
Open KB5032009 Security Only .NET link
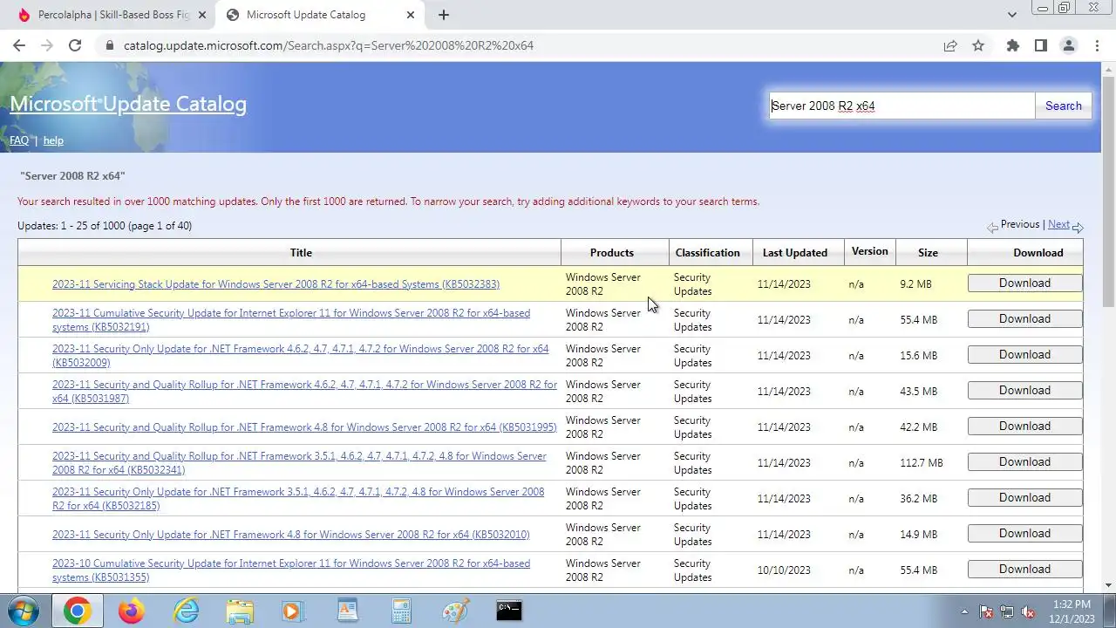pyautogui.click(x=301, y=356)
